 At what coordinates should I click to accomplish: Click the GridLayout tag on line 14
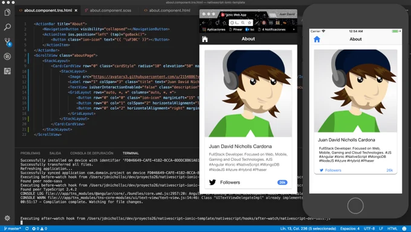click(122, 92)
